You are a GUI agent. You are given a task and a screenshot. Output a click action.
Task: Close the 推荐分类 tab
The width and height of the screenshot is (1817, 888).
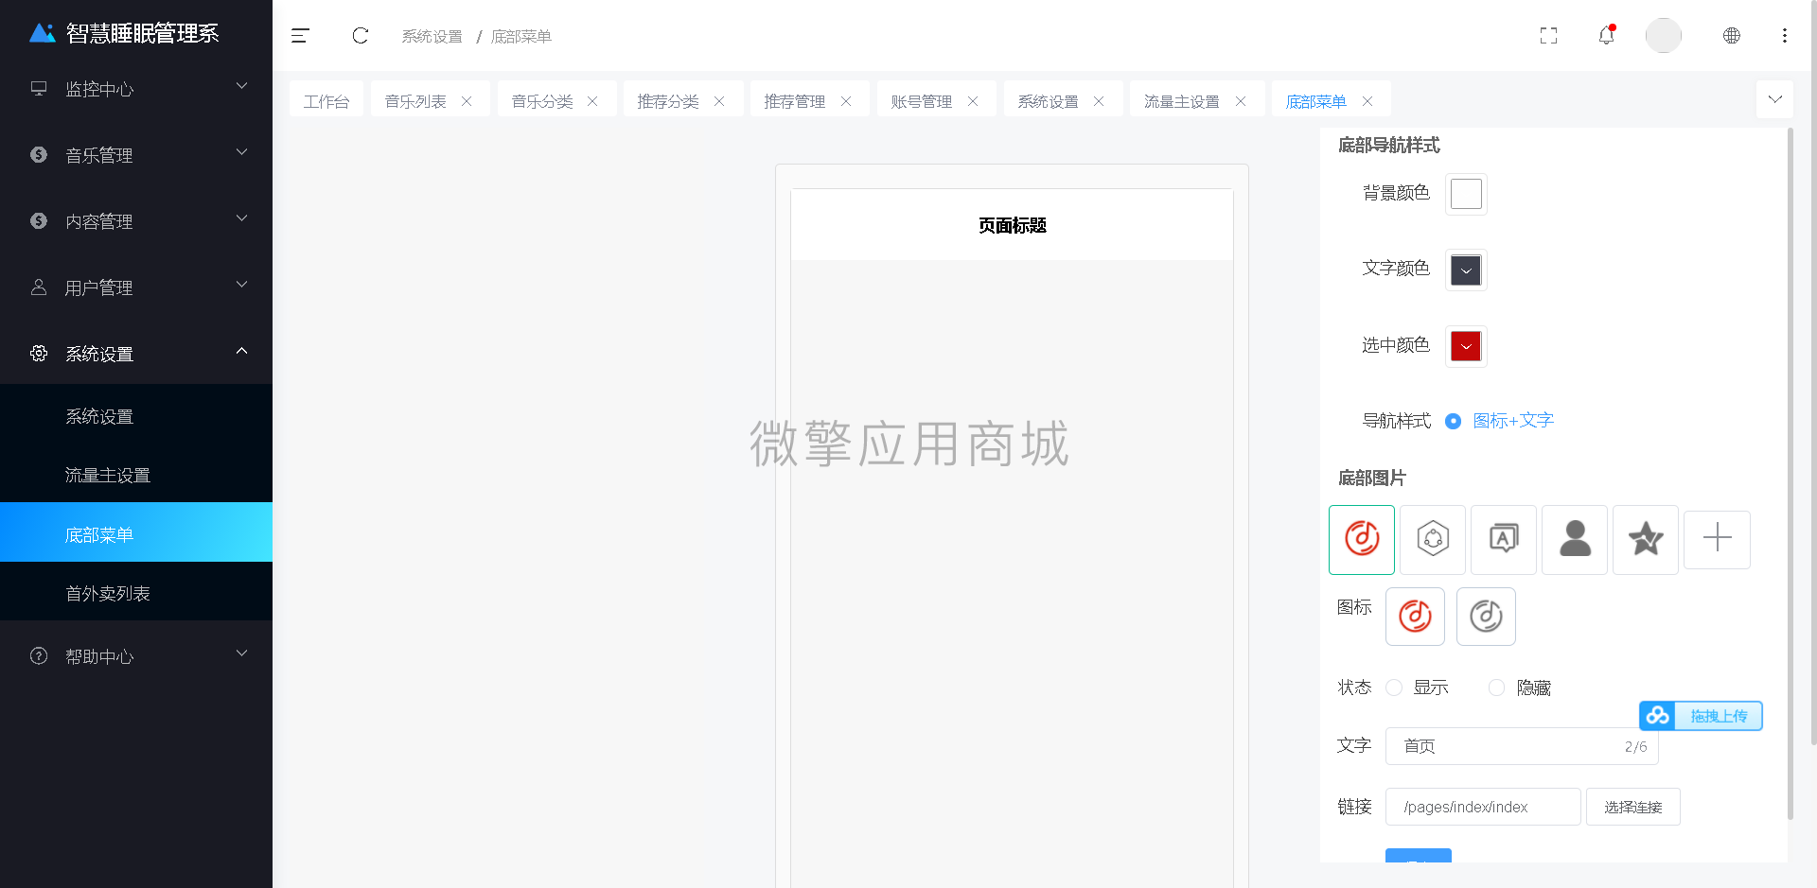pyautogui.click(x=719, y=101)
